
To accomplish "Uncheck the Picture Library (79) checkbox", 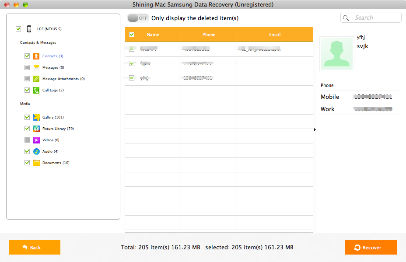I will point(27,129).
